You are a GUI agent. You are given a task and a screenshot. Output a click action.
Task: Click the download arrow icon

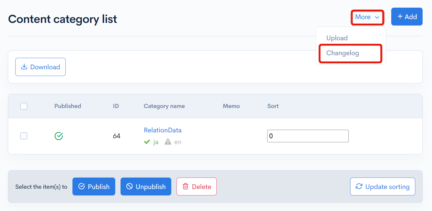24,67
